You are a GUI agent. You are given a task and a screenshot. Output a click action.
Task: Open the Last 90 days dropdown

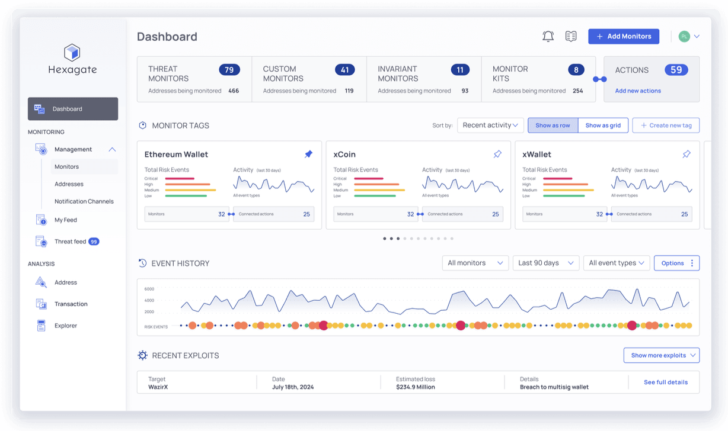545,263
